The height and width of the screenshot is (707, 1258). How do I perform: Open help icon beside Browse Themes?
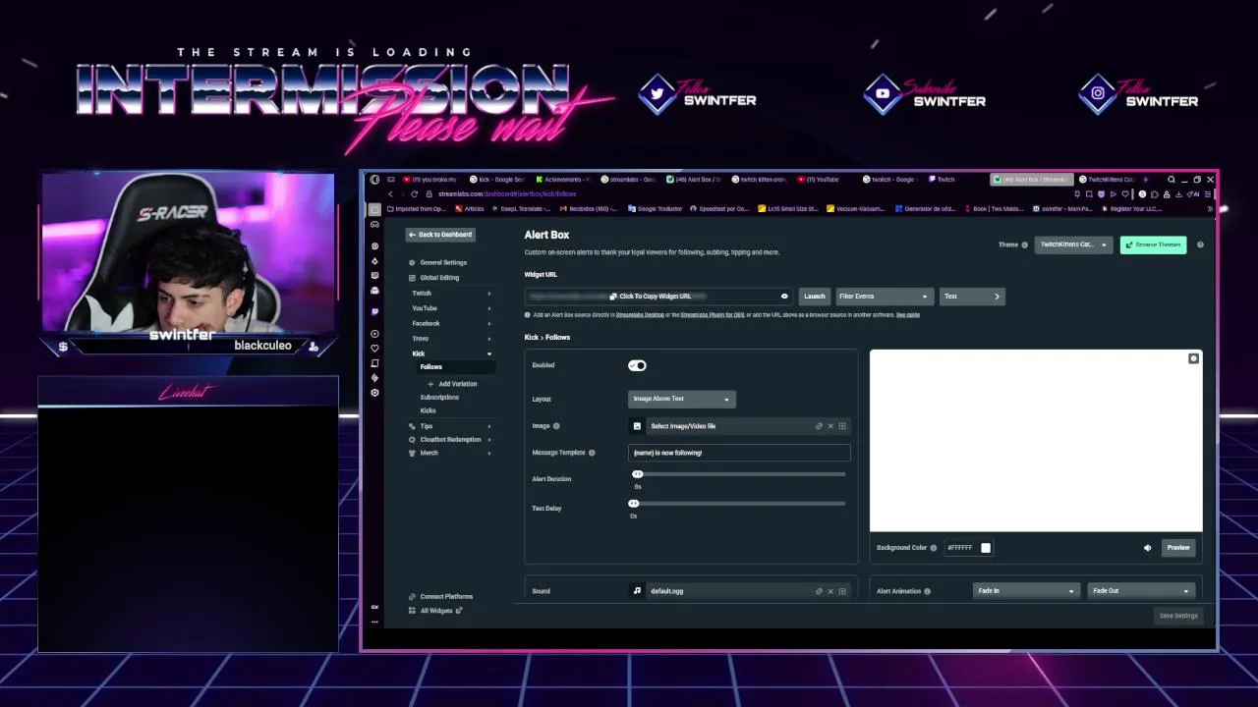[x=1200, y=245]
